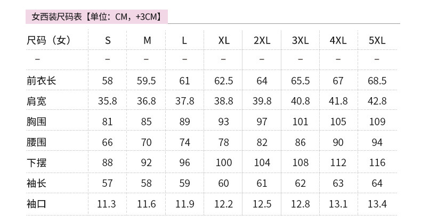Click the 尺码(女) header cell
421x224 pixels.
pos(49,40)
